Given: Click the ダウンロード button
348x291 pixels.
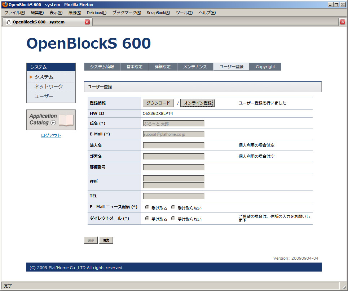Looking at the screenshot, I should (158, 103).
